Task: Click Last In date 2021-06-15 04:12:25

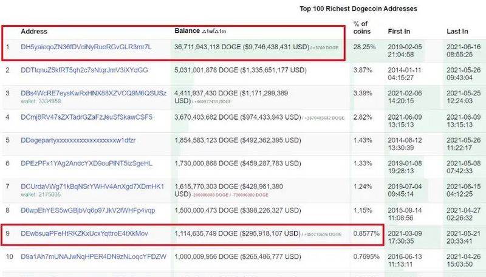Action: 464,190
